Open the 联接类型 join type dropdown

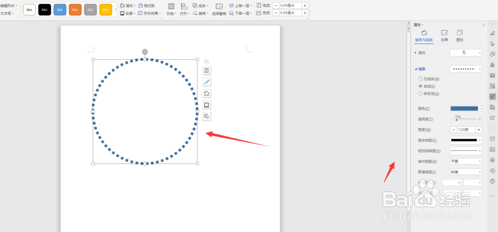(x=466, y=172)
